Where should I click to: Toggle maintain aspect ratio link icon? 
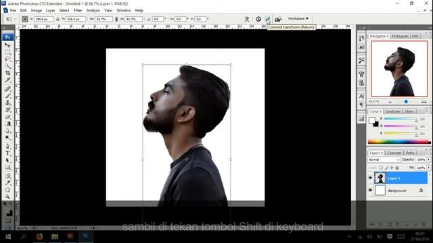116,19
